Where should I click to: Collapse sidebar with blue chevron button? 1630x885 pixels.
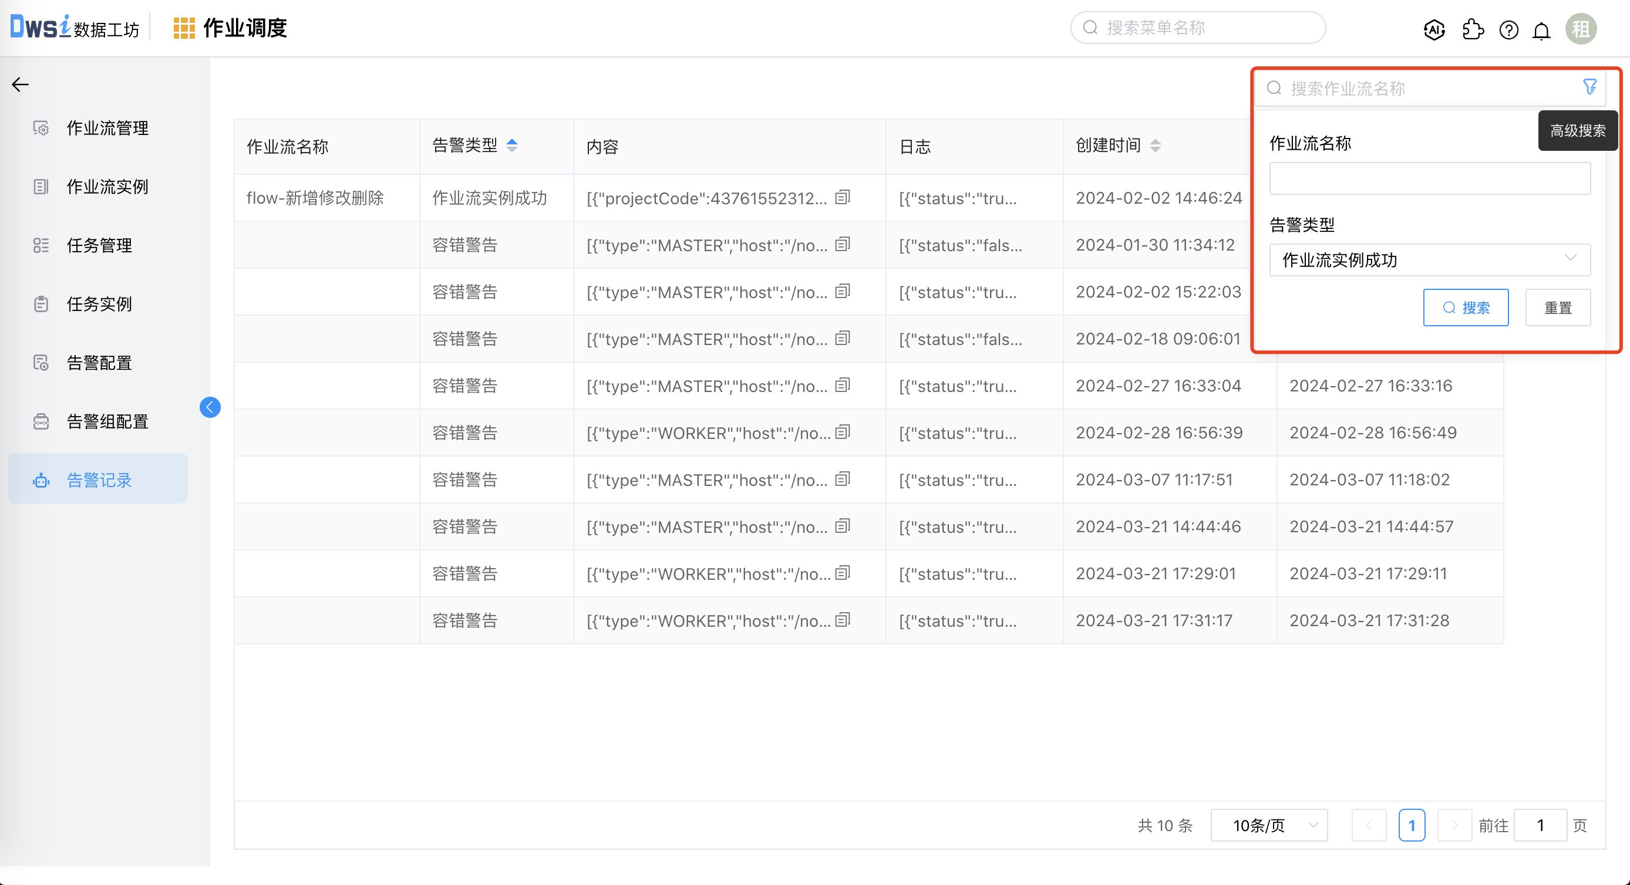210,407
